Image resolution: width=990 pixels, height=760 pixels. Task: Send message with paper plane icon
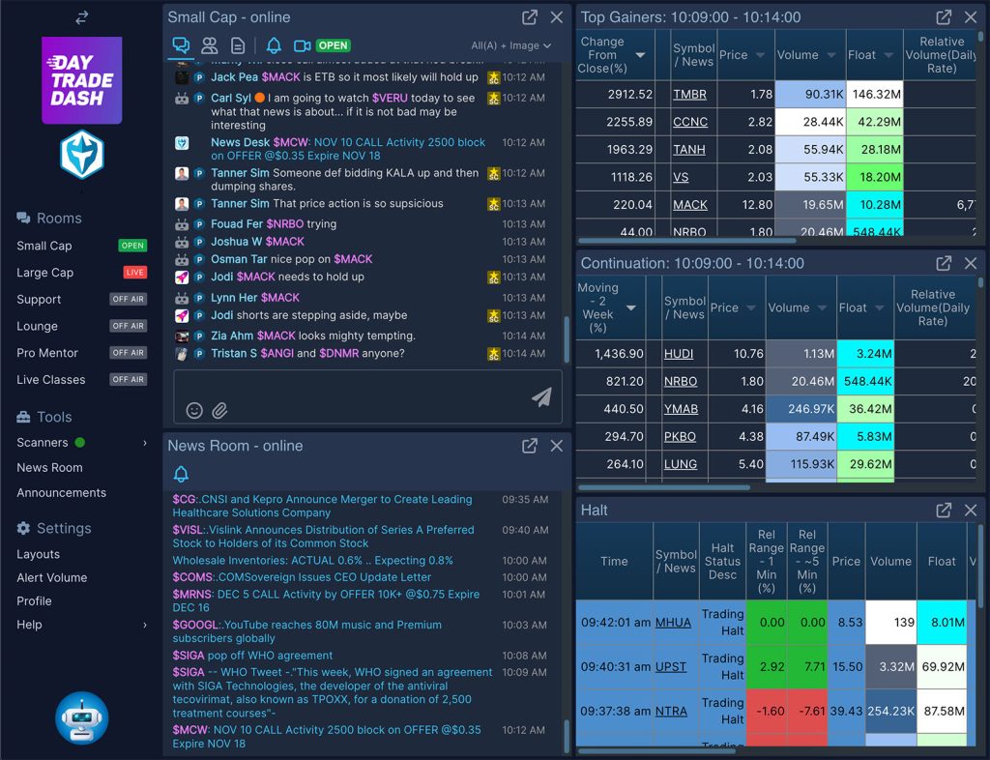point(541,397)
